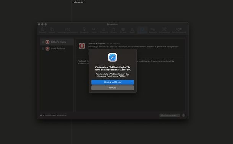Open the Siti web settings tab

point(123,30)
